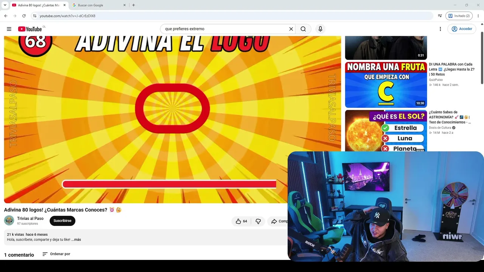The image size is (484, 272).
Task: Start voice search with the microphone
Action: pos(320,29)
